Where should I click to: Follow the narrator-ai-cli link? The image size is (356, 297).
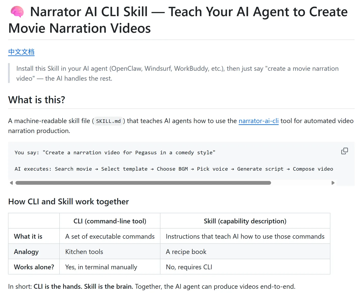pos(258,121)
